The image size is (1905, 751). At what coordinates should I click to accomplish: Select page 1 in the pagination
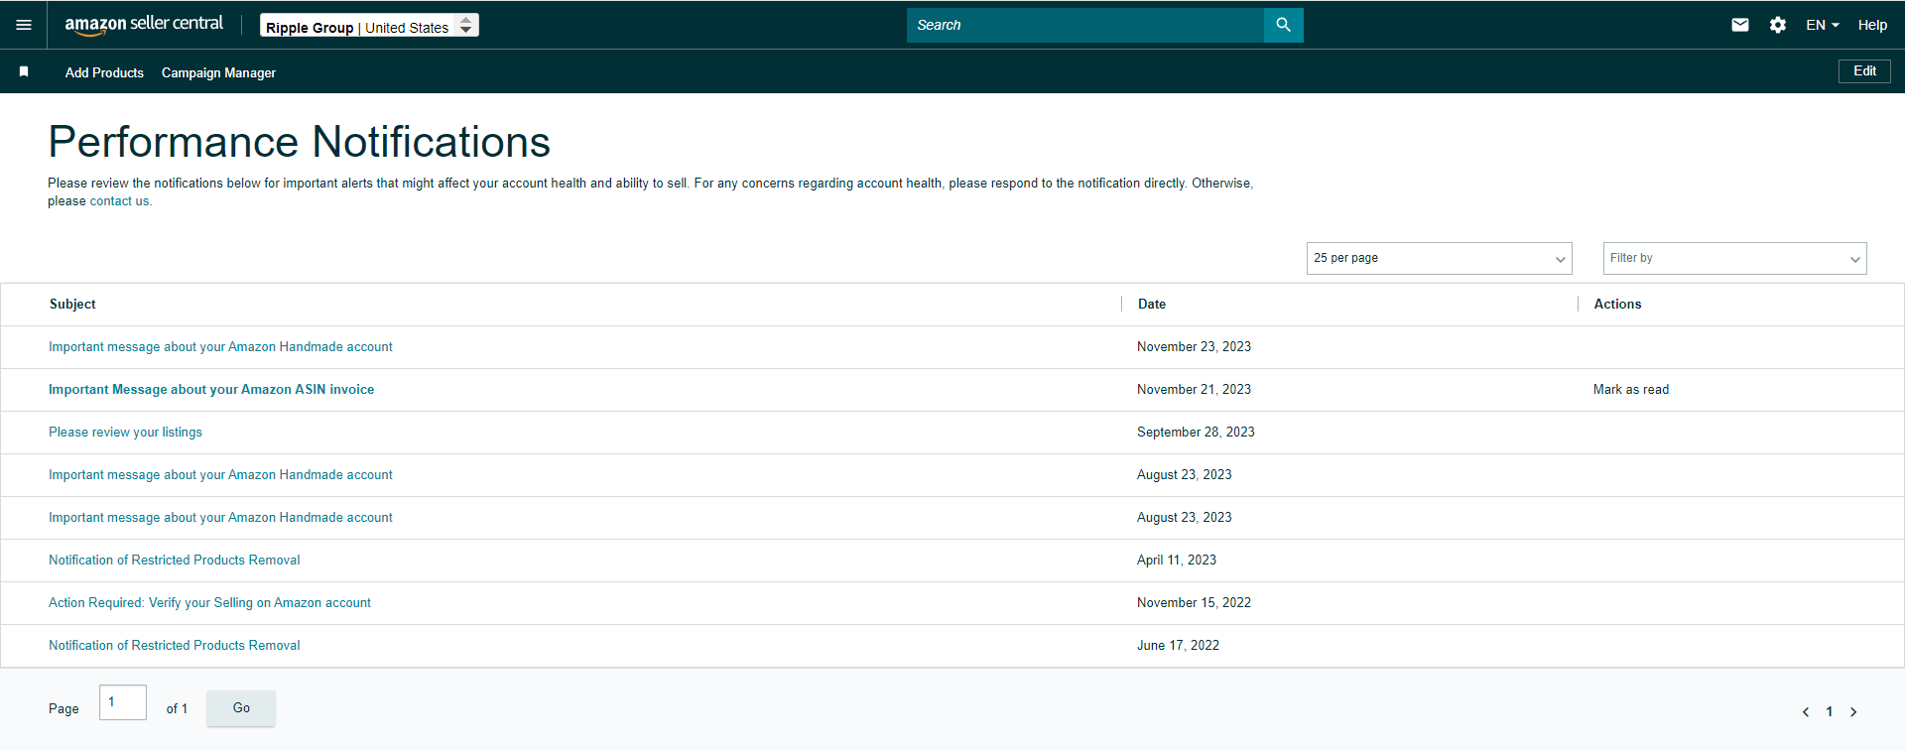[1830, 711]
